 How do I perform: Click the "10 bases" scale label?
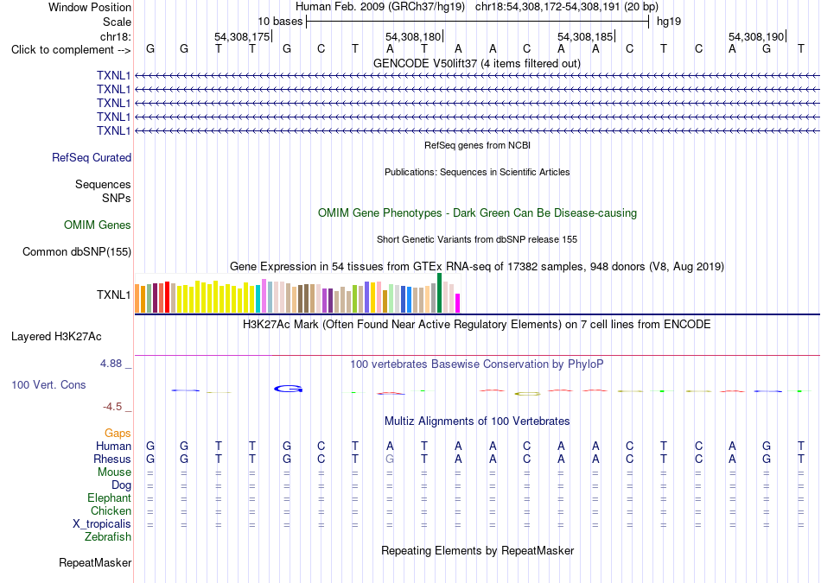[x=280, y=22]
